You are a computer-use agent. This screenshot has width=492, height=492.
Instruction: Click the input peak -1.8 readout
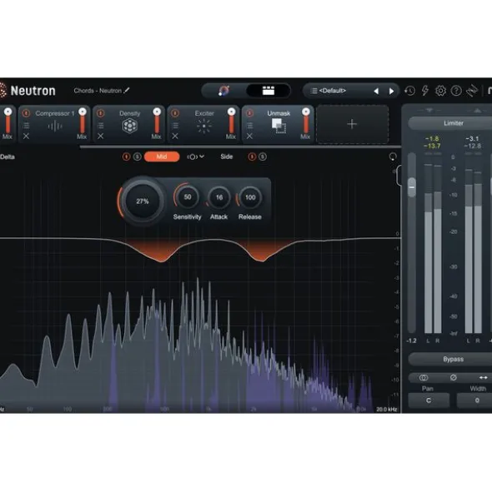432,139
